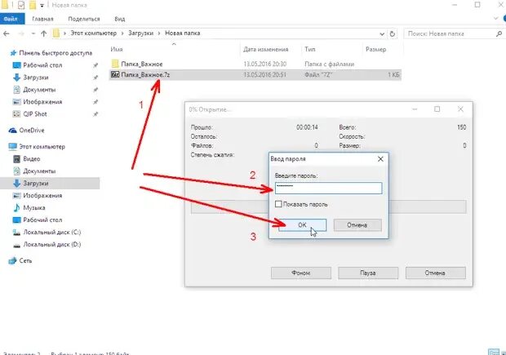The image size is (506, 355).
Task: Open pinned Загрузки in quick access
Action: point(35,78)
